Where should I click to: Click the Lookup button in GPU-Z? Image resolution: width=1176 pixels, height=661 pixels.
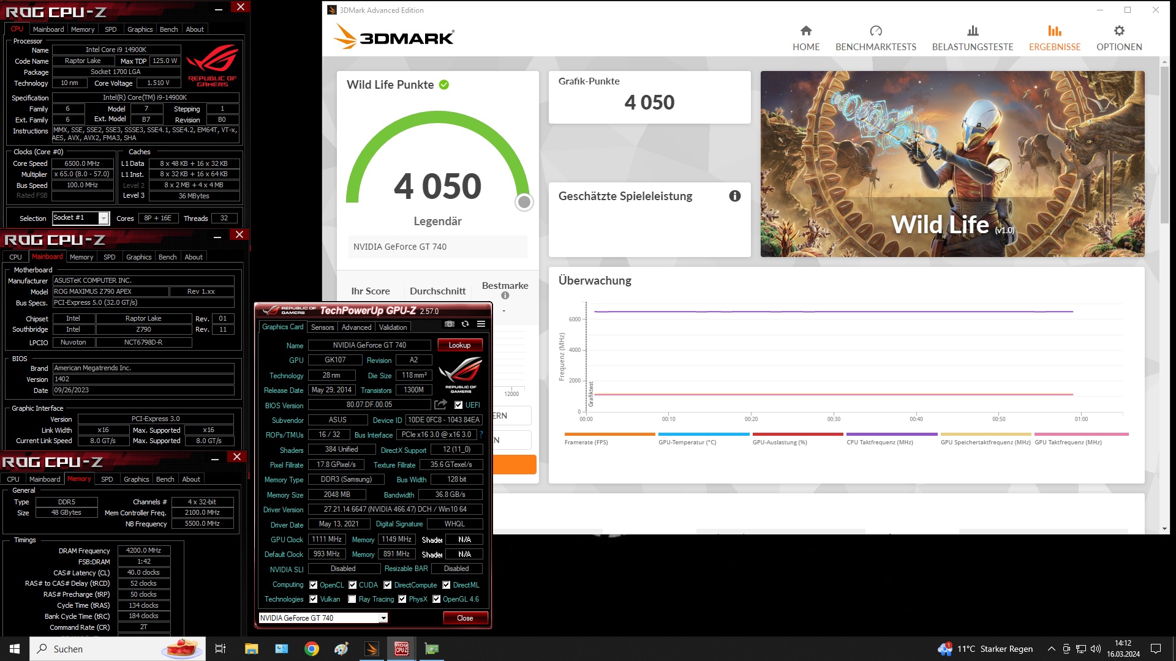(x=460, y=345)
